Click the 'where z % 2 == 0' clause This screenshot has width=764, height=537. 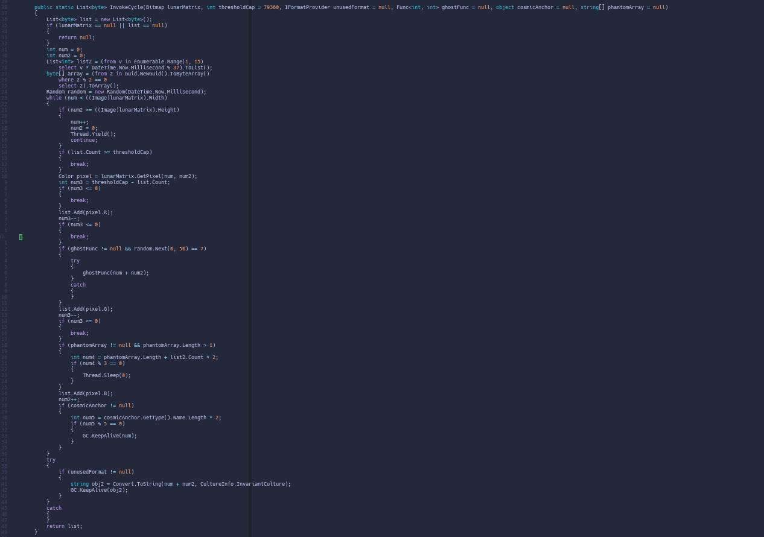[83, 80]
